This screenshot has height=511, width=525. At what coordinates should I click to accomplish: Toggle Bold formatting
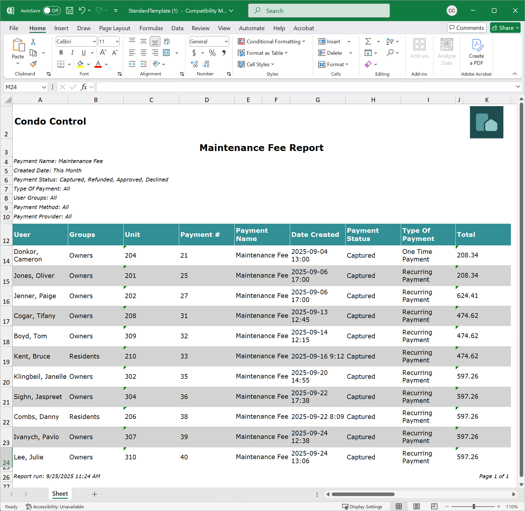pyautogui.click(x=61, y=52)
